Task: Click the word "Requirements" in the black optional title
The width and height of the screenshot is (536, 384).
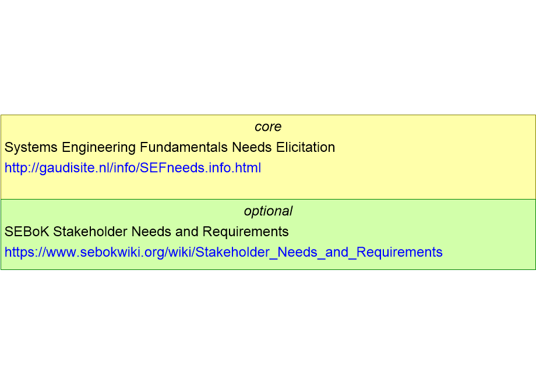Action: 245,232
